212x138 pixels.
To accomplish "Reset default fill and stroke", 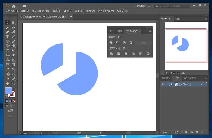I will (x=6, y=96).
